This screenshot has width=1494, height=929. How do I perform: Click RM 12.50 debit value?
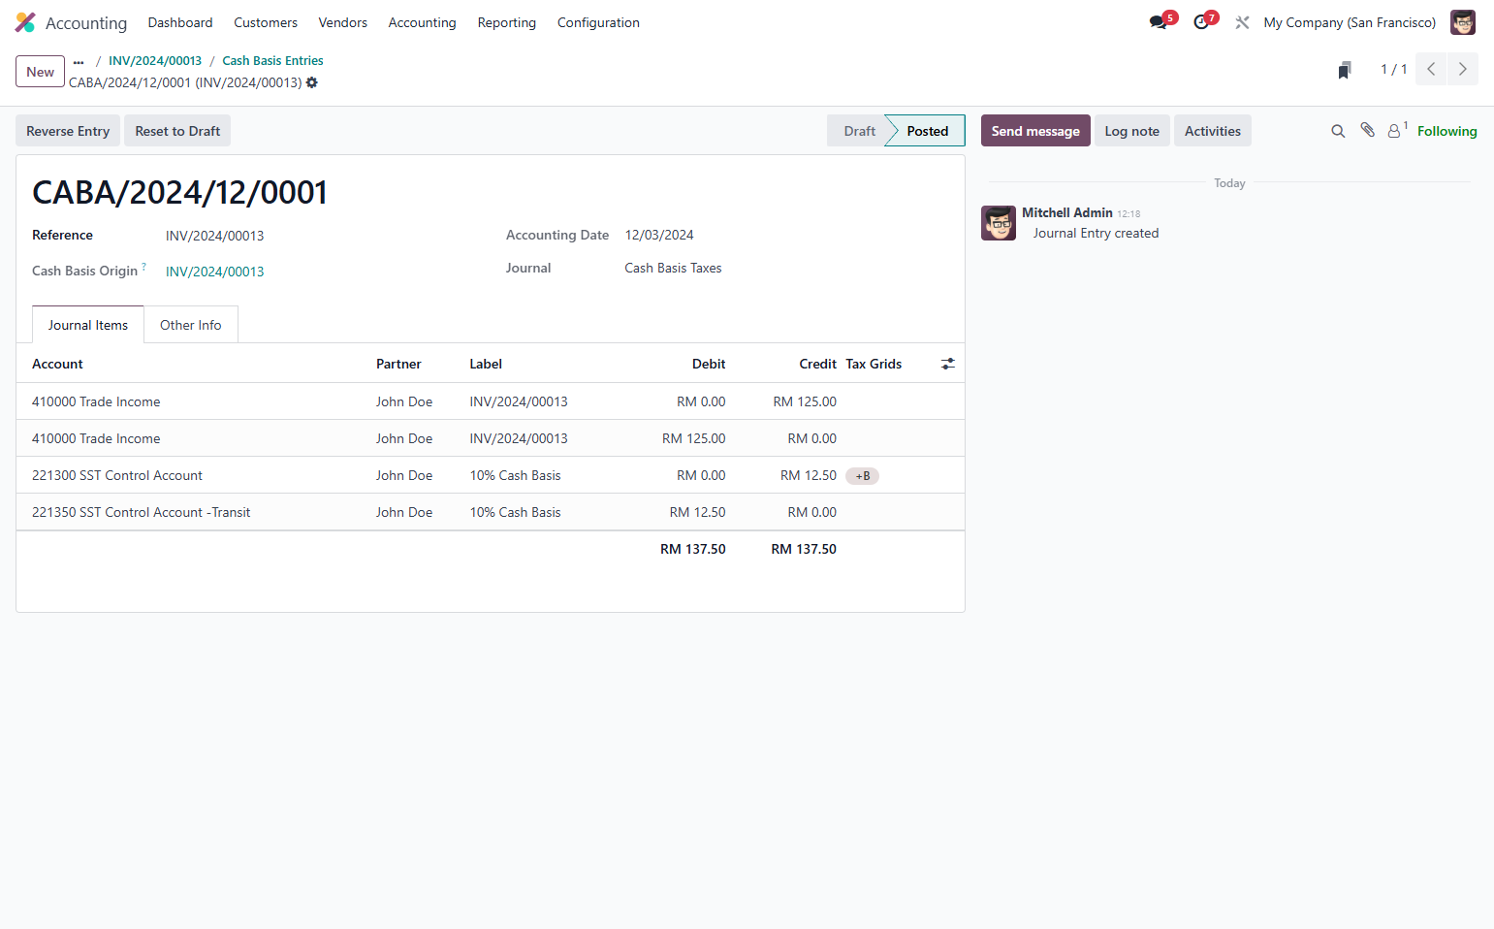pos(698,512)
